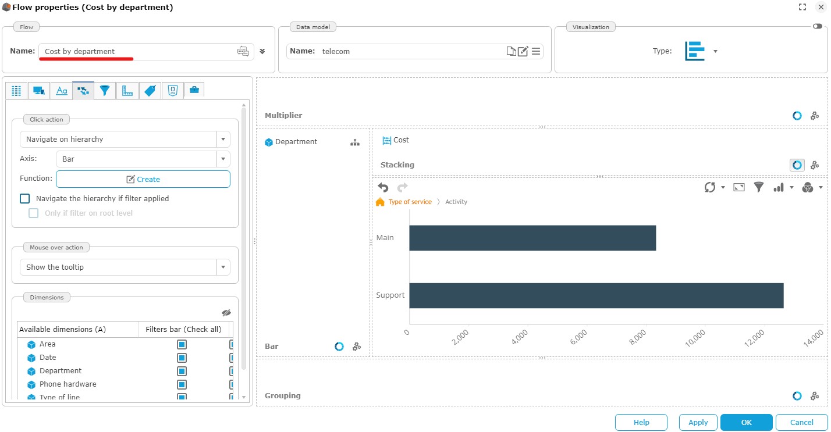Expand the Axis 'Bar' dropdown
Screen dimensions: 831x432
pos(223,159)
